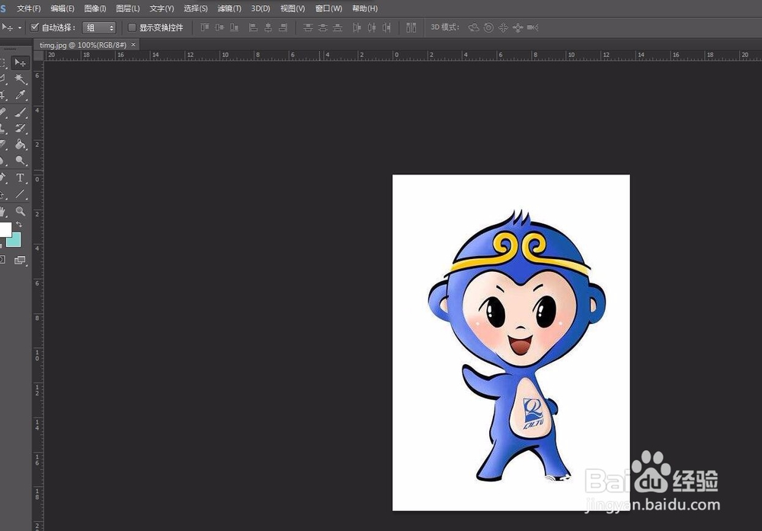Open the 视图(V) menu
Screen dimensions: 762x531
click(293, 8)
